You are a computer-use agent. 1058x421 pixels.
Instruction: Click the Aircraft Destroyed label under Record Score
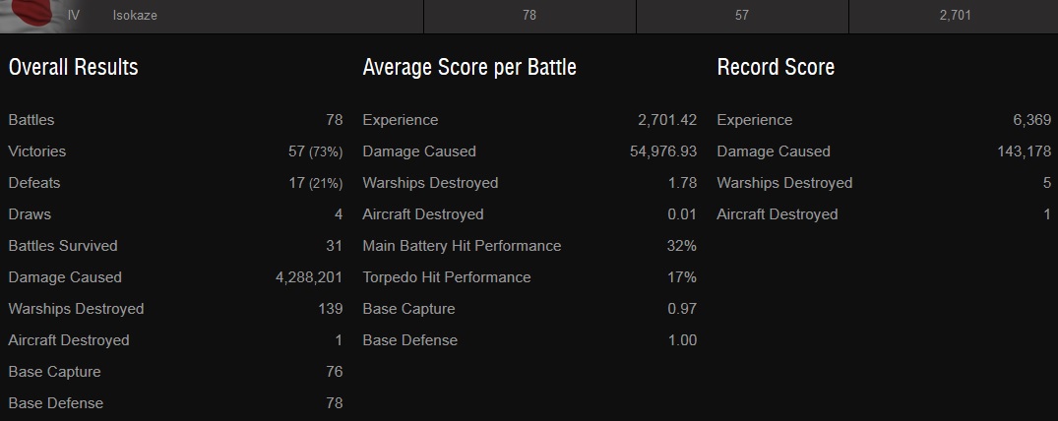778,214
